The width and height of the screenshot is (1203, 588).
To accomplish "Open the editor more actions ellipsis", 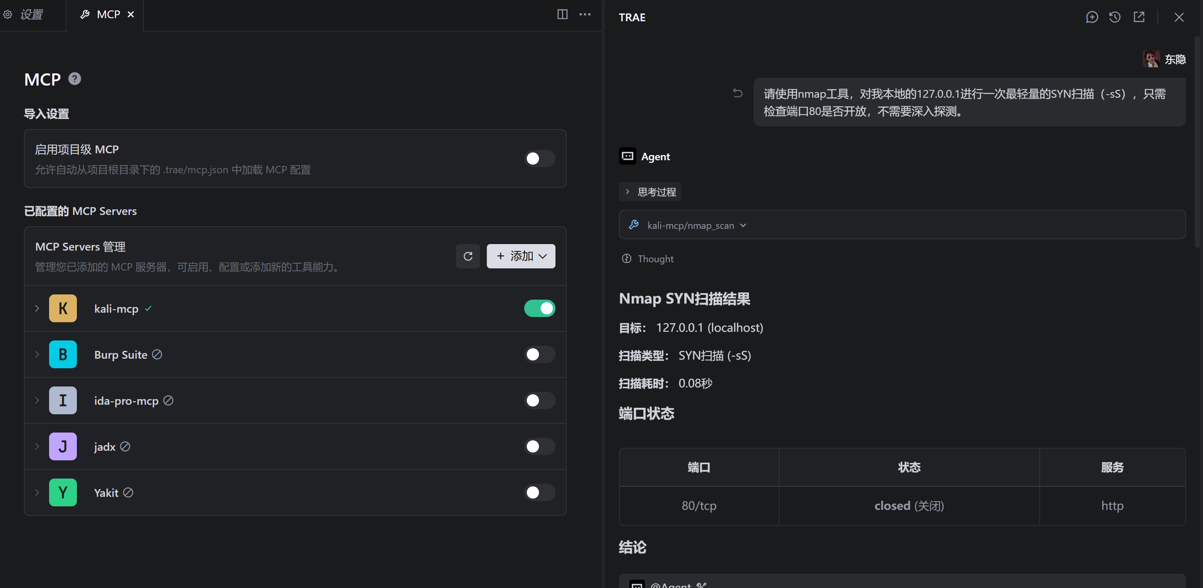I will point(585,14).
